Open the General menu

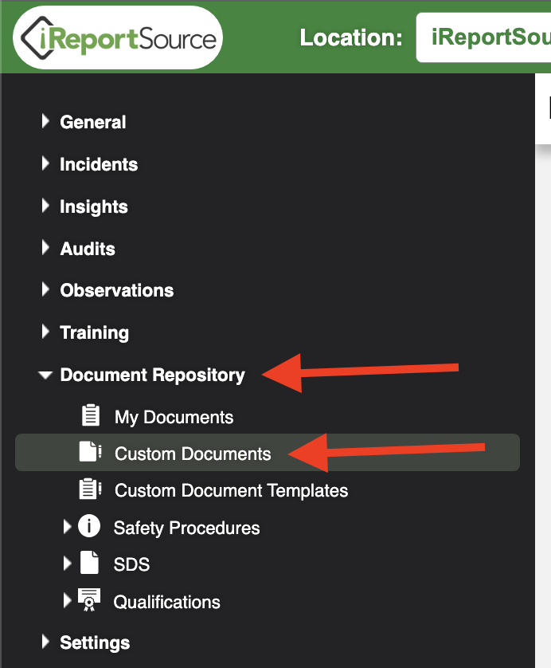(92, 122)
